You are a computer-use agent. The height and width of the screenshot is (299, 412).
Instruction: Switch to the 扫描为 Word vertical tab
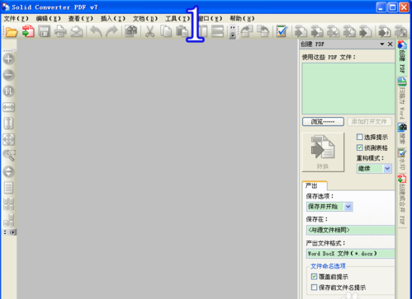402,98
